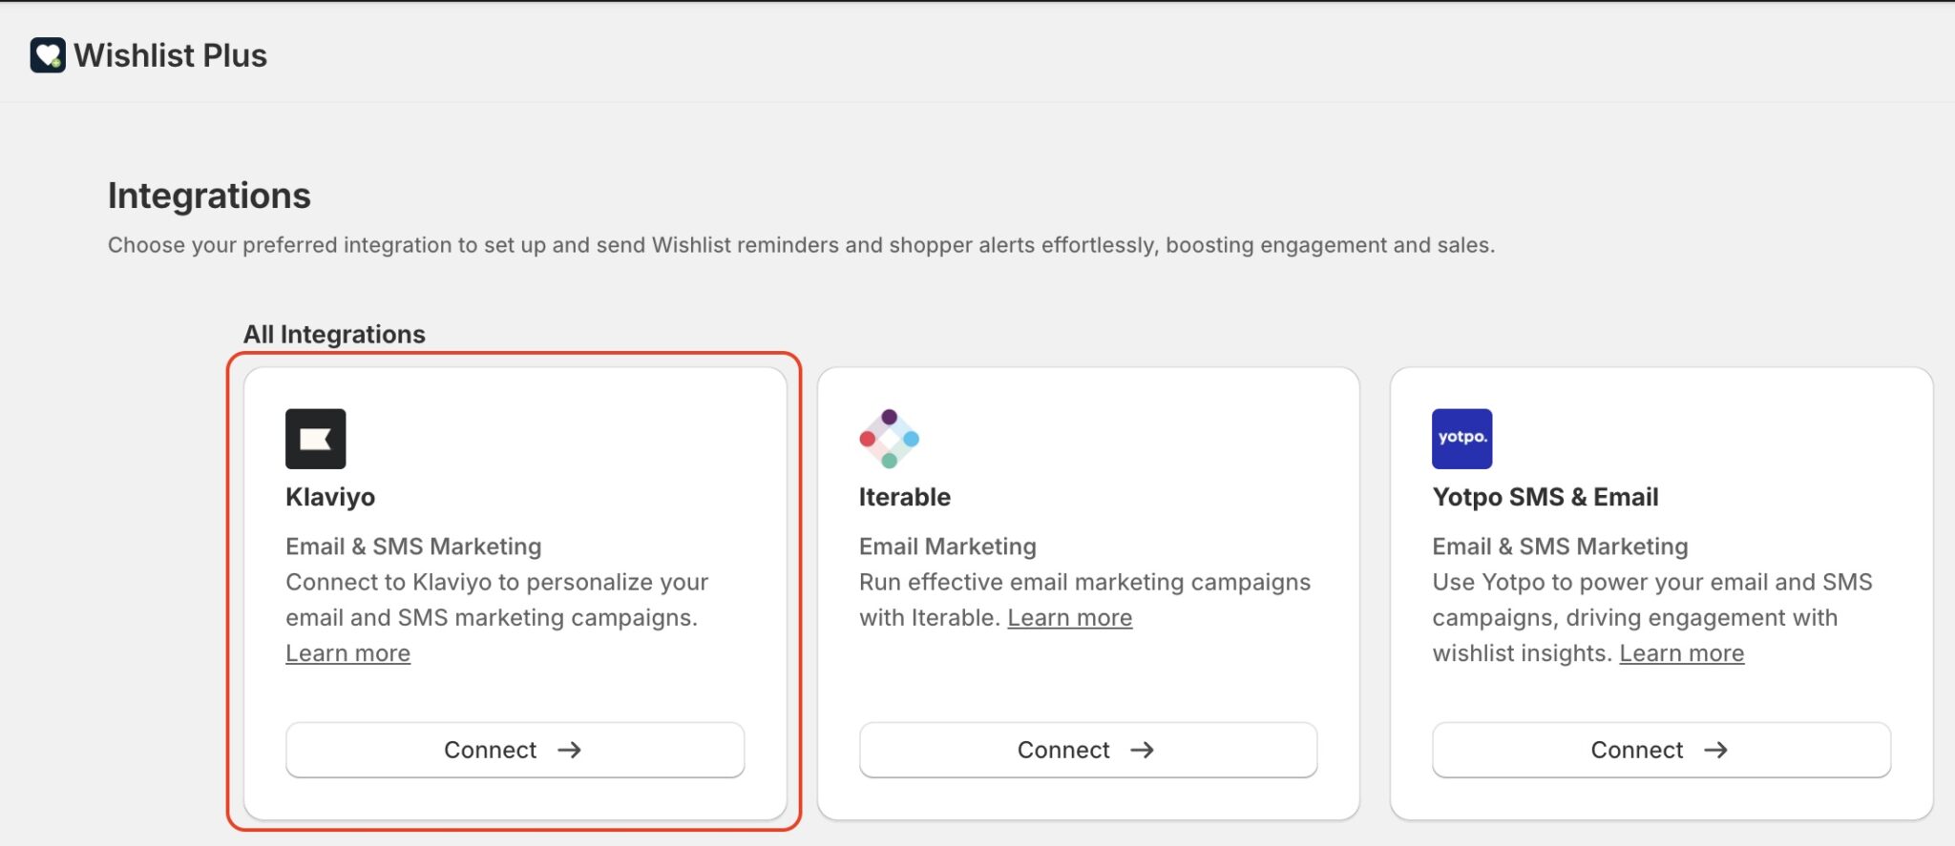The image size is (1955, 846).
Task: Click the 'Choose your preferred integration' description
Action: [802, 245]
